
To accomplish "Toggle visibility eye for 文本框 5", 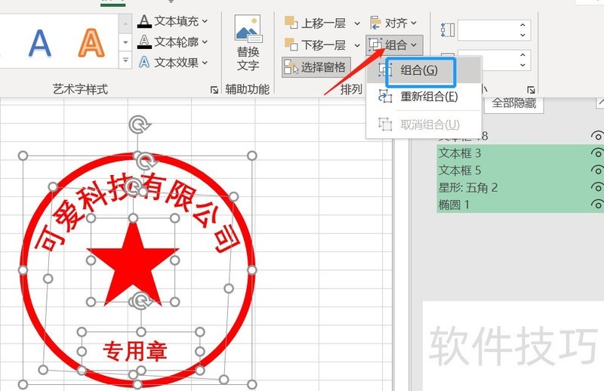I will [x=597, y=171].
